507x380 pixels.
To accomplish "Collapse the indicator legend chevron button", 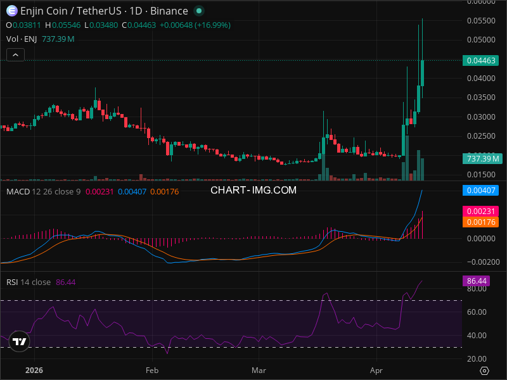I will click(x=15, y=55).
